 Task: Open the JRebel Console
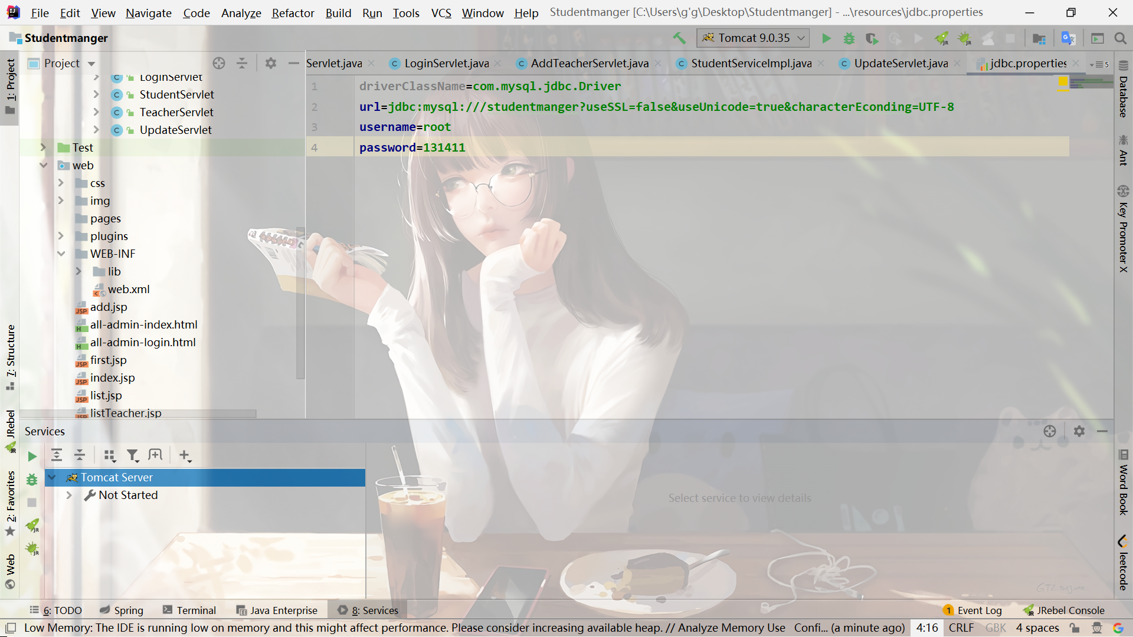coord(1064,610)
